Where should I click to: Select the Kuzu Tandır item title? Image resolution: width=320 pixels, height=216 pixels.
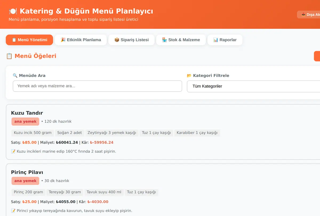pos(27,113)
